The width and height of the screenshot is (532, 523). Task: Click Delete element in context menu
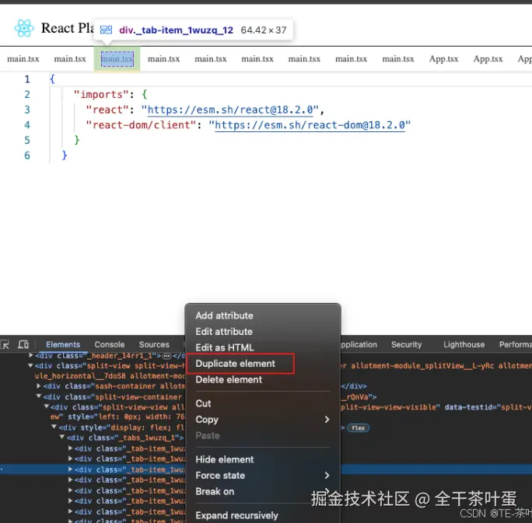tap(229, 380)
